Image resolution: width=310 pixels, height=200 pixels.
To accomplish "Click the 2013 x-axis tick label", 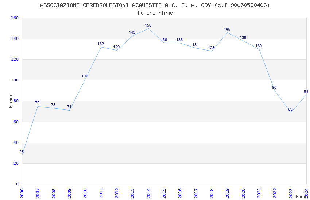I will [132, 193].
